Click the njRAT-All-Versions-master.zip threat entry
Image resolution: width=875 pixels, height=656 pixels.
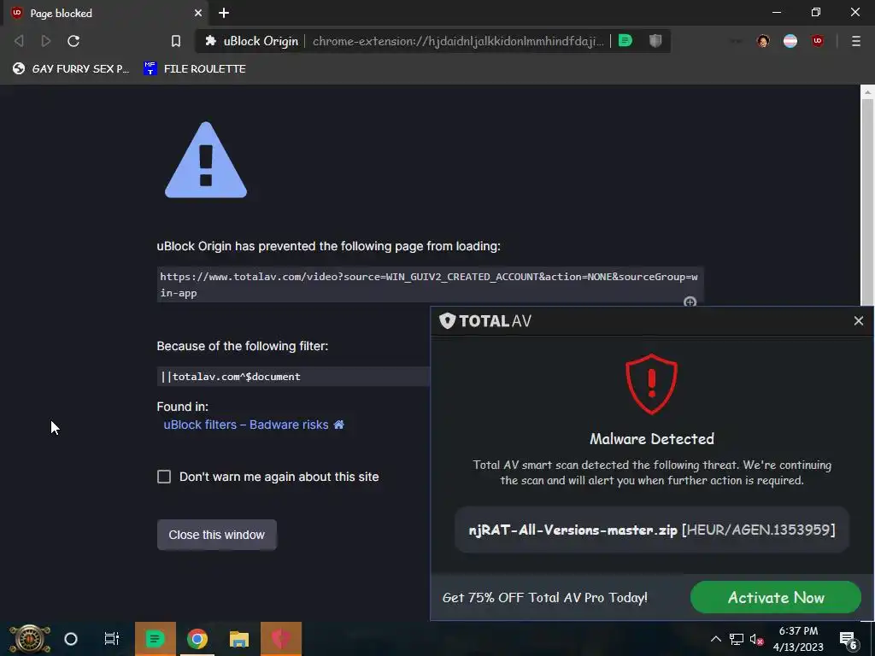click(x=652, y=530)
